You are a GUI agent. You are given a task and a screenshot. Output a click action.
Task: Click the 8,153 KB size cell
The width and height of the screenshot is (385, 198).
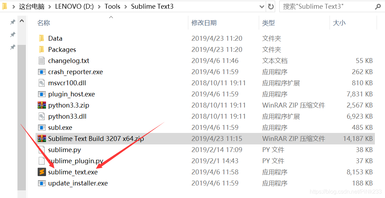[360, 172]
